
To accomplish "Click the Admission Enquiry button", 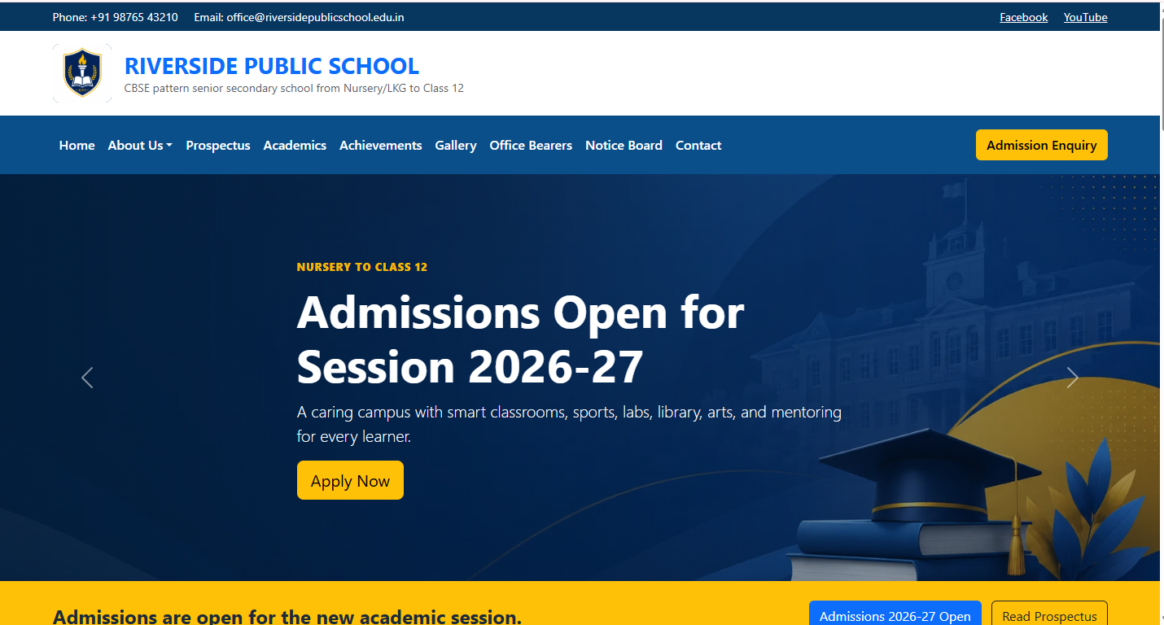I will [1042, 145].
